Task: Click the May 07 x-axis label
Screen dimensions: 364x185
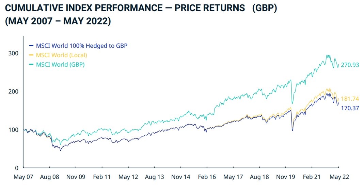Action: (x=23, y=177)
